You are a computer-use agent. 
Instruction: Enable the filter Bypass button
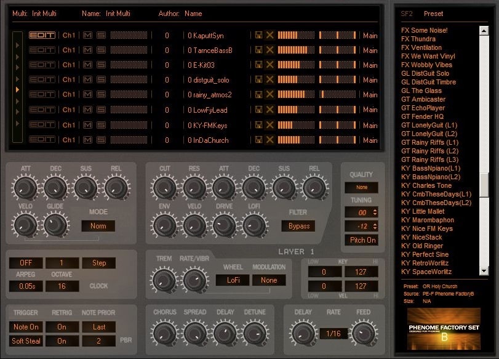pos(298,226)
